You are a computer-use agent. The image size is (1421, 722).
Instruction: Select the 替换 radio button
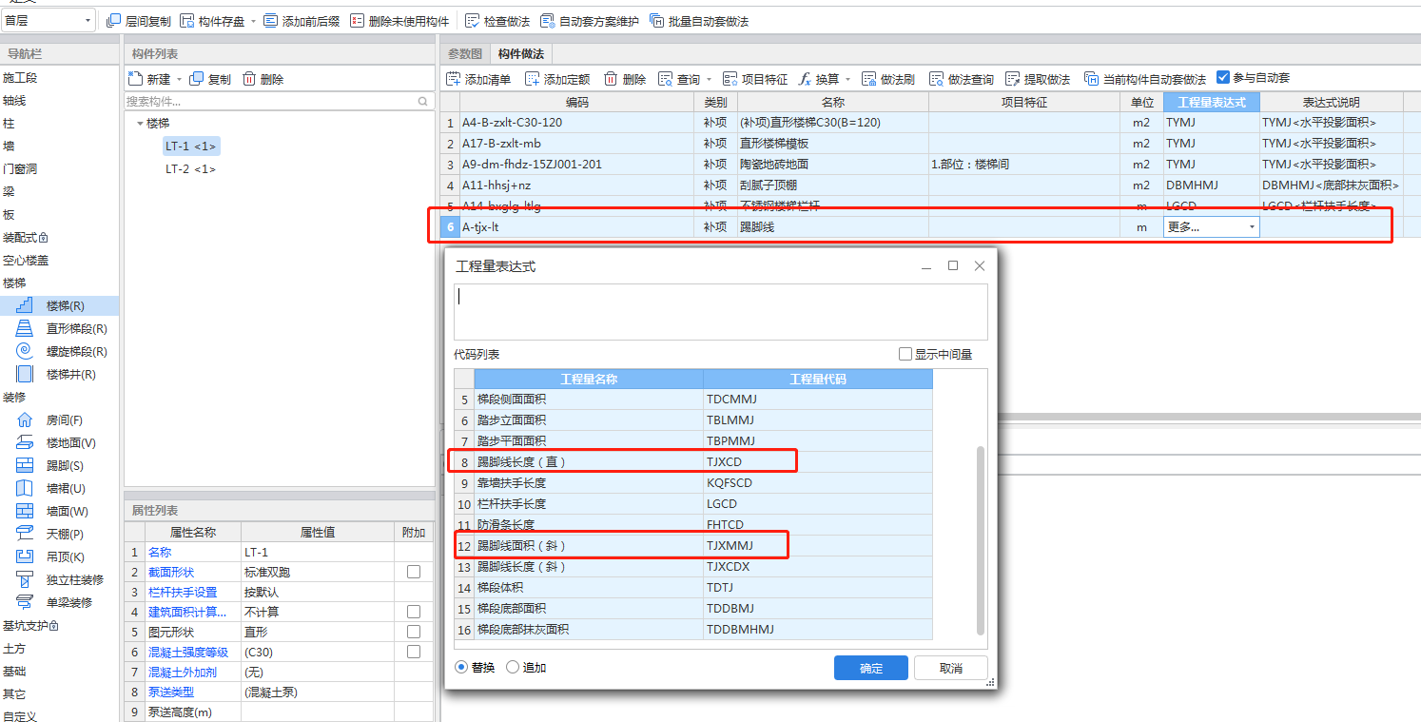point(462,667)
